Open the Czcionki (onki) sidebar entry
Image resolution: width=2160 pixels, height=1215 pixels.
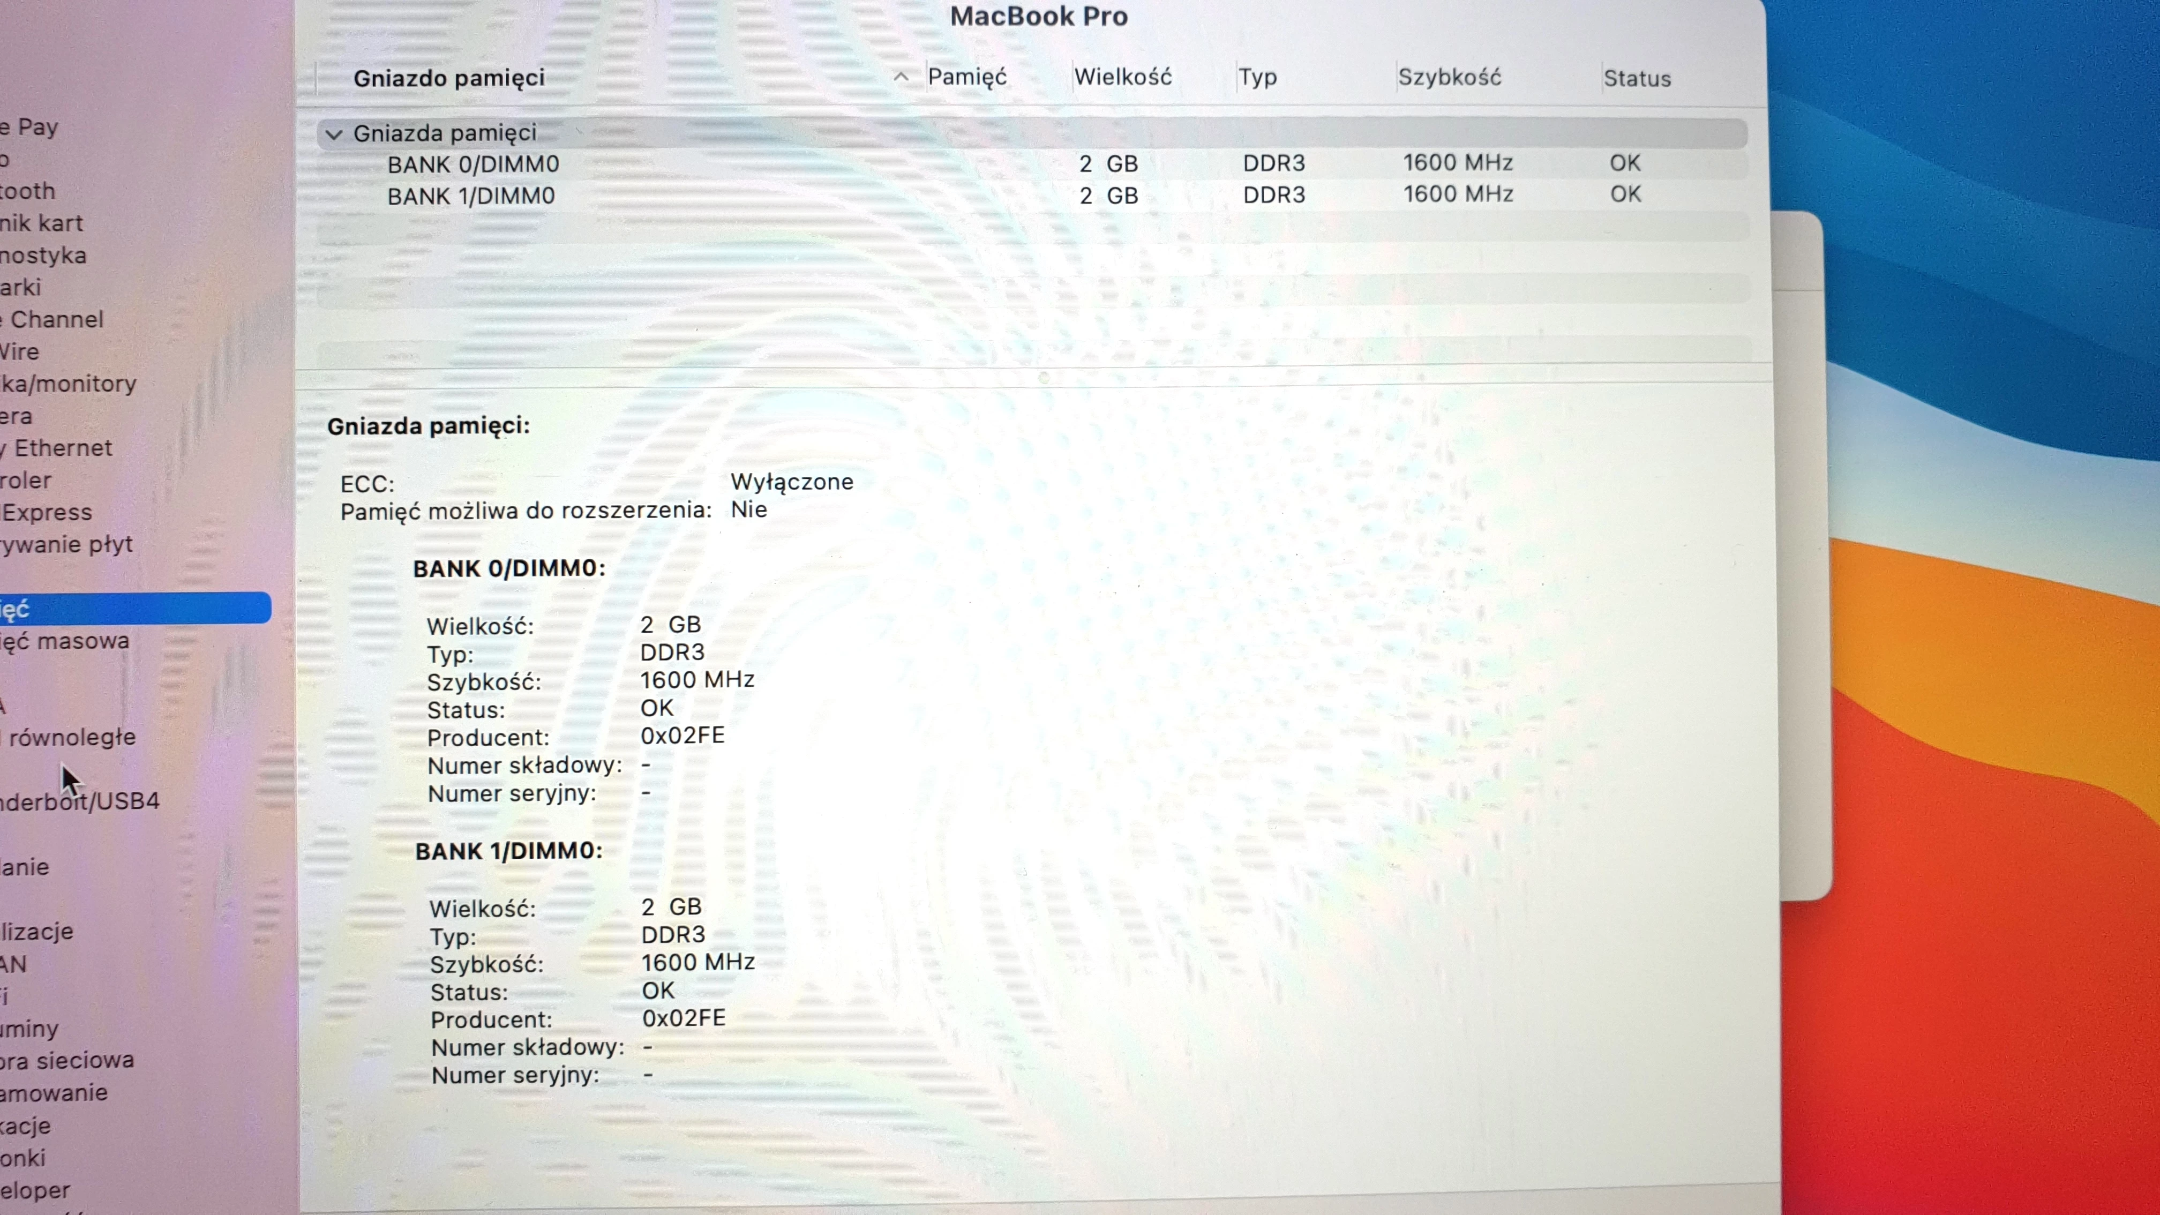22,1159
